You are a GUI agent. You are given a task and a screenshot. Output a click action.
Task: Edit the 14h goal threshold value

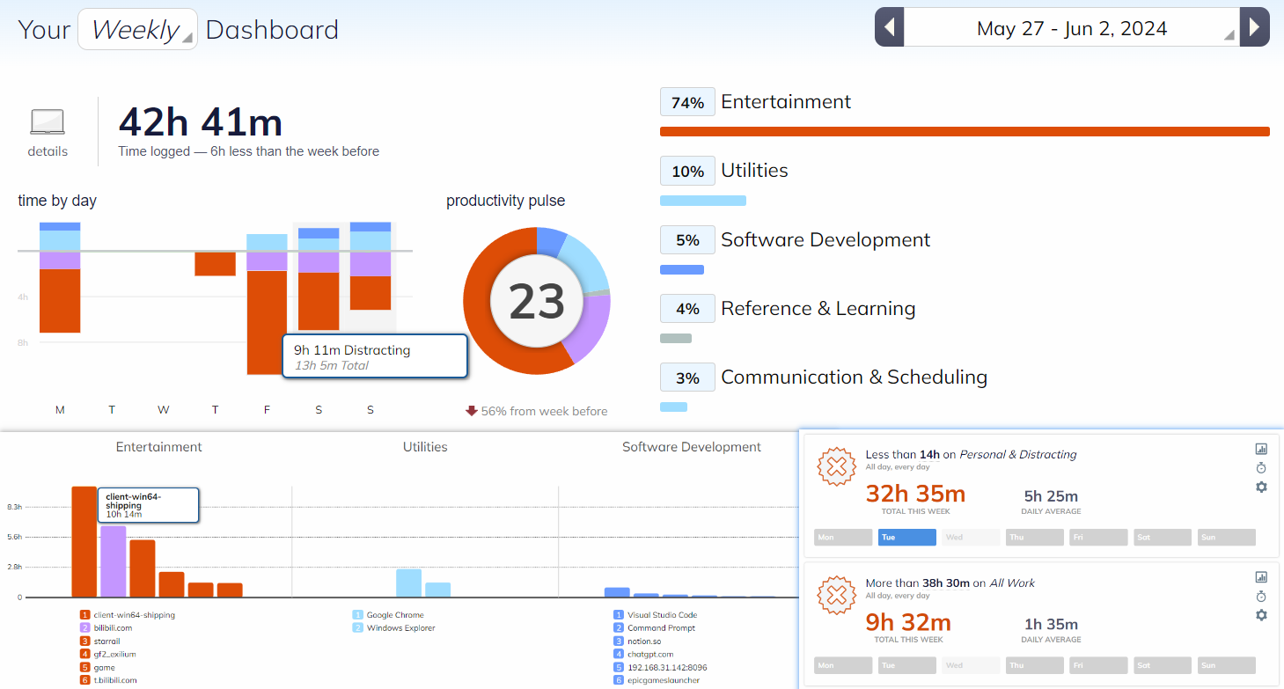click(929, 455)
